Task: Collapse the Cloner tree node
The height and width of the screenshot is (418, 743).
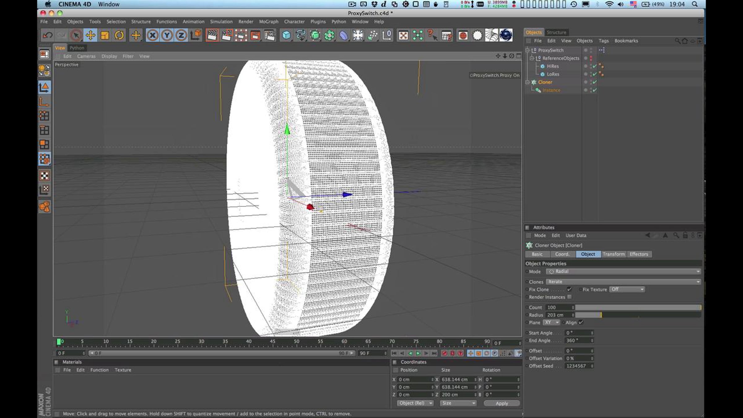Action: 528,82
